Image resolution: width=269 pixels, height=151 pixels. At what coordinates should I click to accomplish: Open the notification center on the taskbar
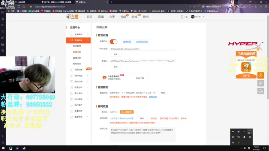(x=264, y=148)
